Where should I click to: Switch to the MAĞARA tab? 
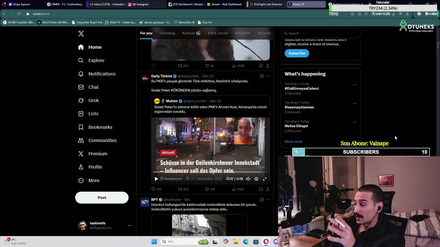tap(243, 33)
